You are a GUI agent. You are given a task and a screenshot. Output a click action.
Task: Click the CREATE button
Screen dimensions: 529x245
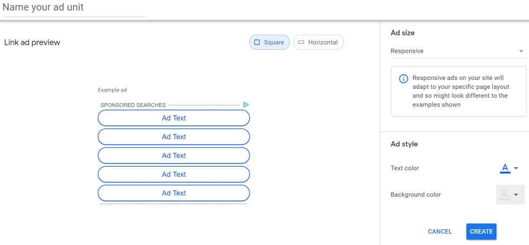(x=481, y=231)
